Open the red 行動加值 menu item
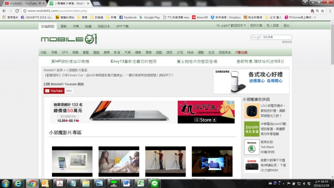Viewport: 334px width, 188px height. [x=241, y=52]
